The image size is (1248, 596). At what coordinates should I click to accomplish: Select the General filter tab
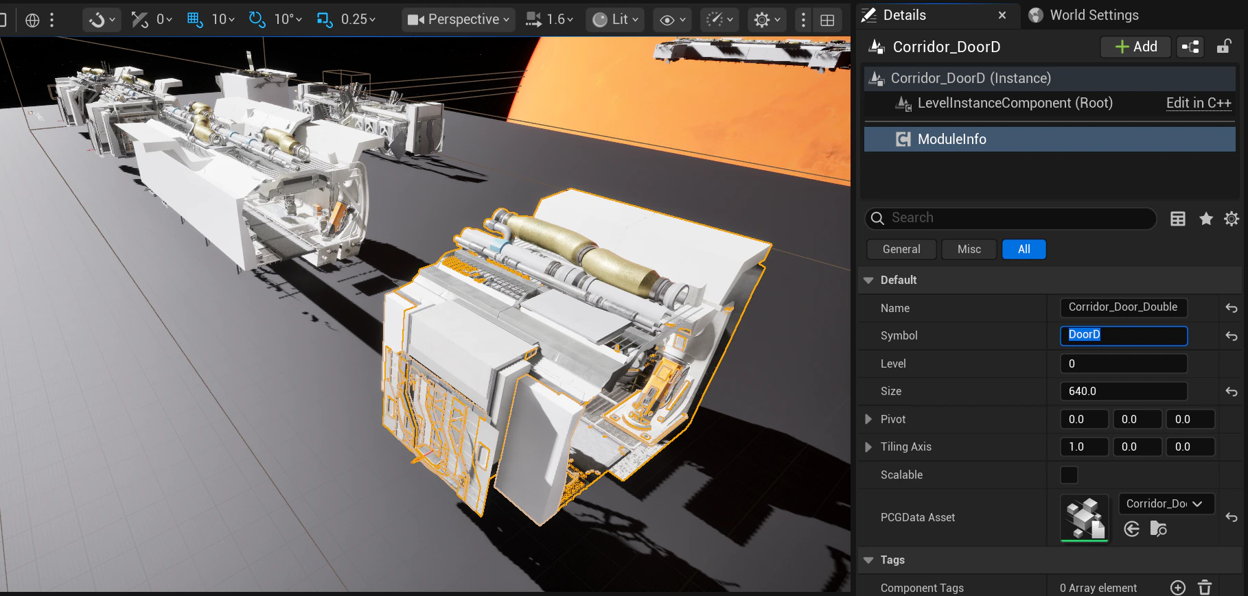pos(901,249)
